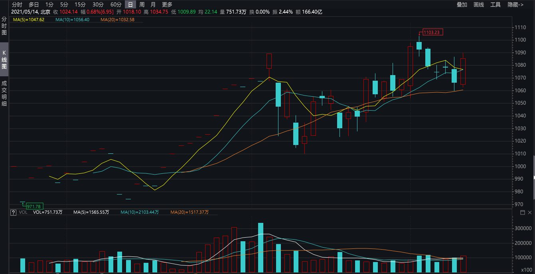Switch chart to 月 monthly period
The width and height of the screenshot is (535, 274).
[153, 4]
